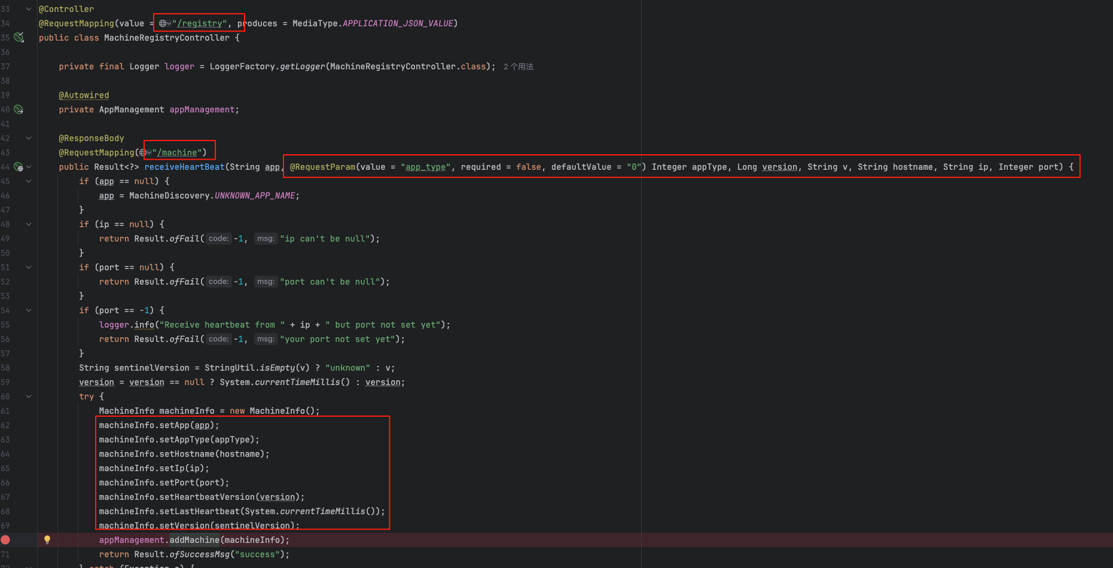Click the getLogger method call
Image resolution: width=1113 pixels, height=568 pixels.
303,66
